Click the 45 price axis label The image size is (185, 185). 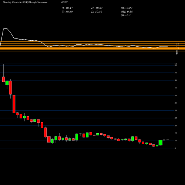pyautogui.click(x=176, y=88)
